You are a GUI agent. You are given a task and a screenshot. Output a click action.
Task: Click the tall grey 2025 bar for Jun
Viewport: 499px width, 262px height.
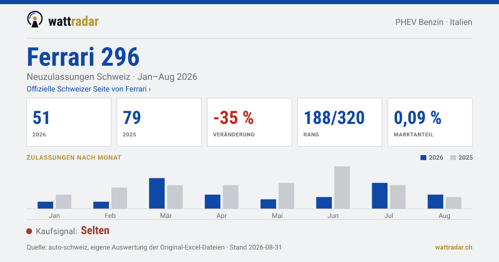click(342, 188)
